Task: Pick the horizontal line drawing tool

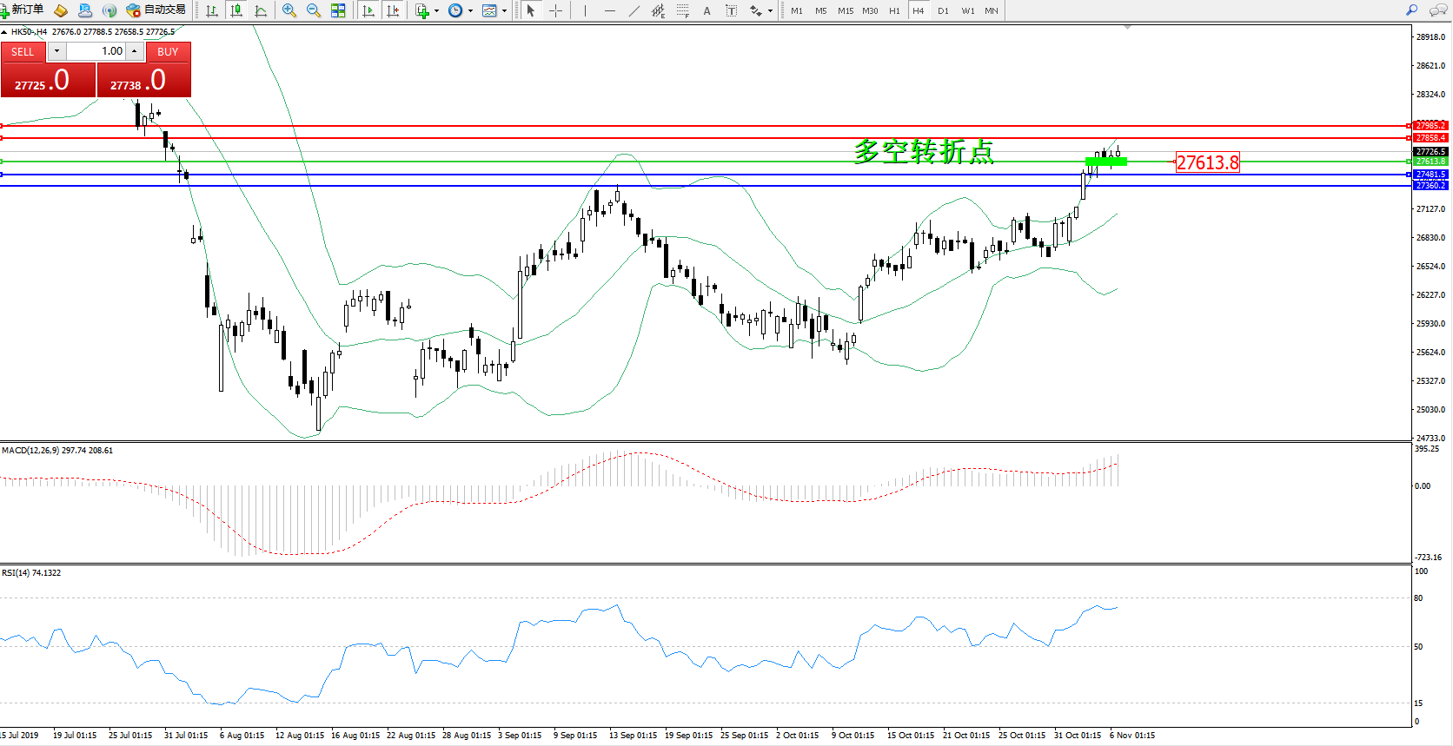Action: 609,10
